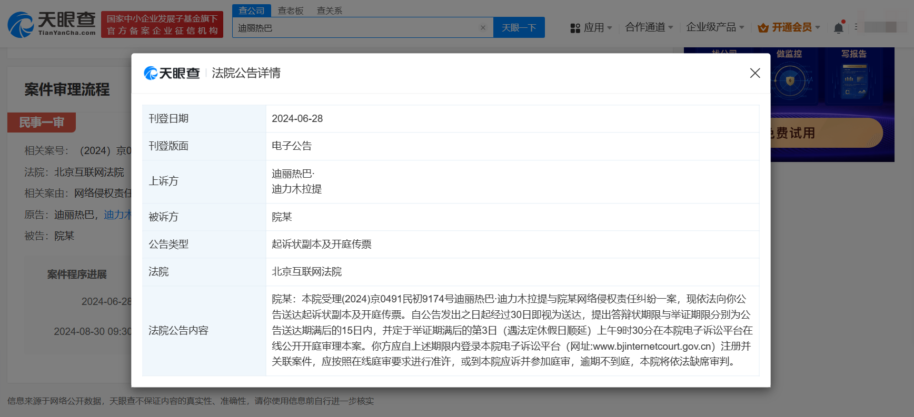Viewport: 914px width, 417px height.
Task: Open the 企业级产品 dropdown
Action: pos(715,27)
